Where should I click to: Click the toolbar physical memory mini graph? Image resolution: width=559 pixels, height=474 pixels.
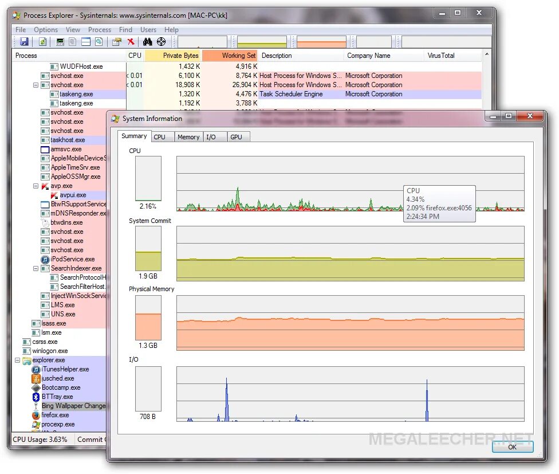click(321, 42)
